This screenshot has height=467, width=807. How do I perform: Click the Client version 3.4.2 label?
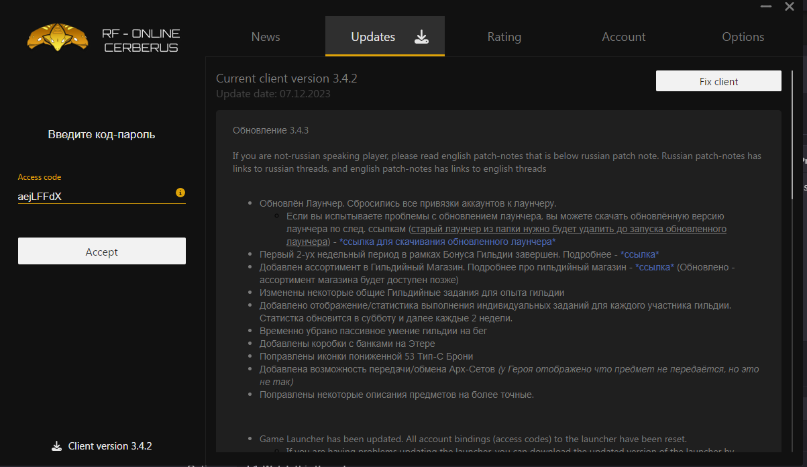(x=110, y=446)
